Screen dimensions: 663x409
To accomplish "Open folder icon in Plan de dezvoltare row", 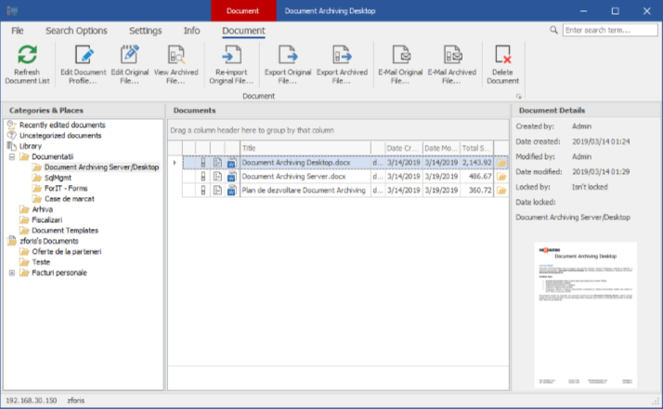I will 501,191.
